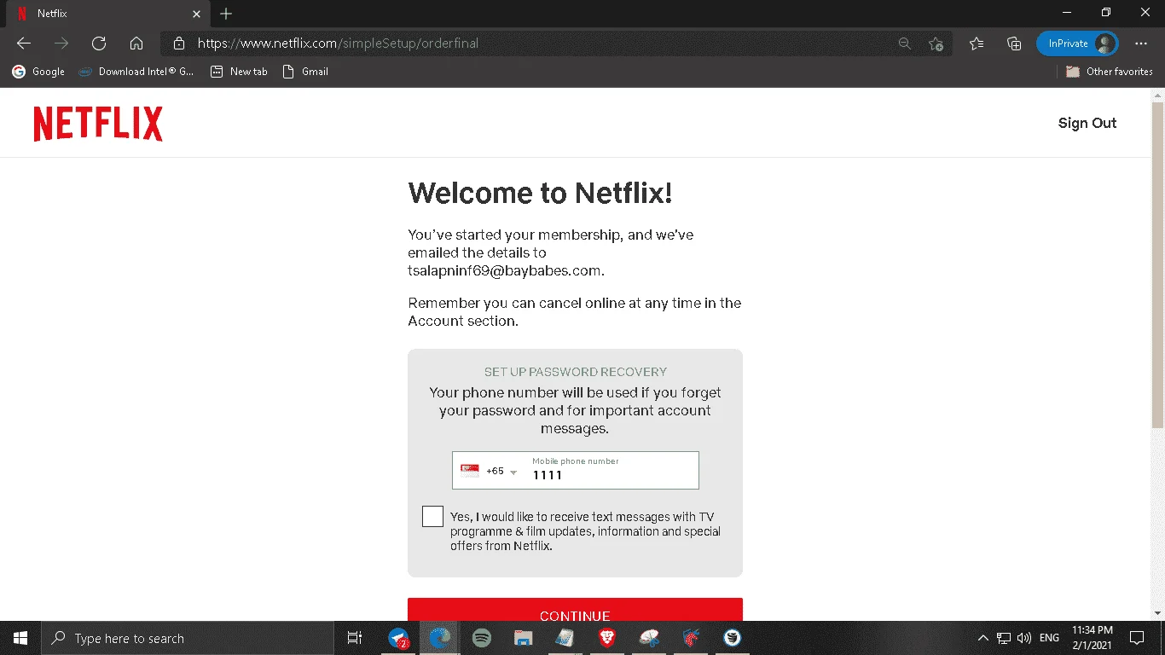Image resolution: width=1165 pixels, height=655 pixels.
Task: Click the Type here to search box
Action: tap(188, 638)
